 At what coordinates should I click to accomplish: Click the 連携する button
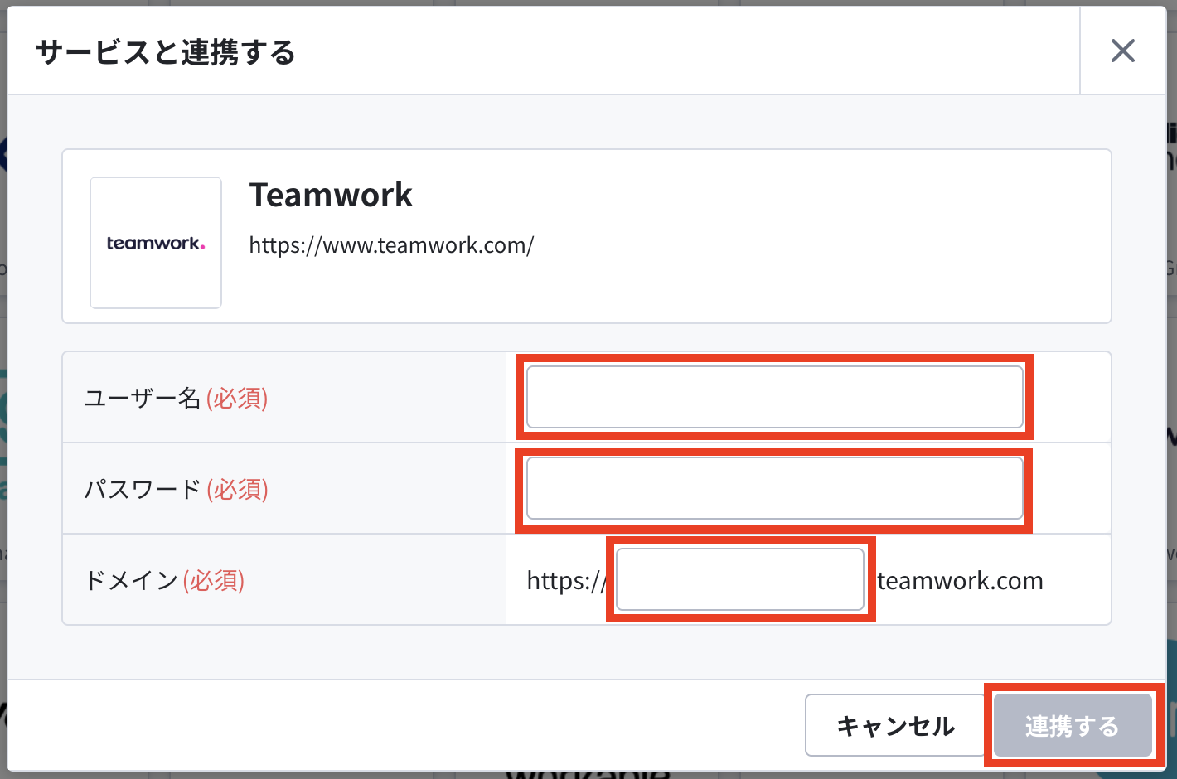click(1073, 725)
